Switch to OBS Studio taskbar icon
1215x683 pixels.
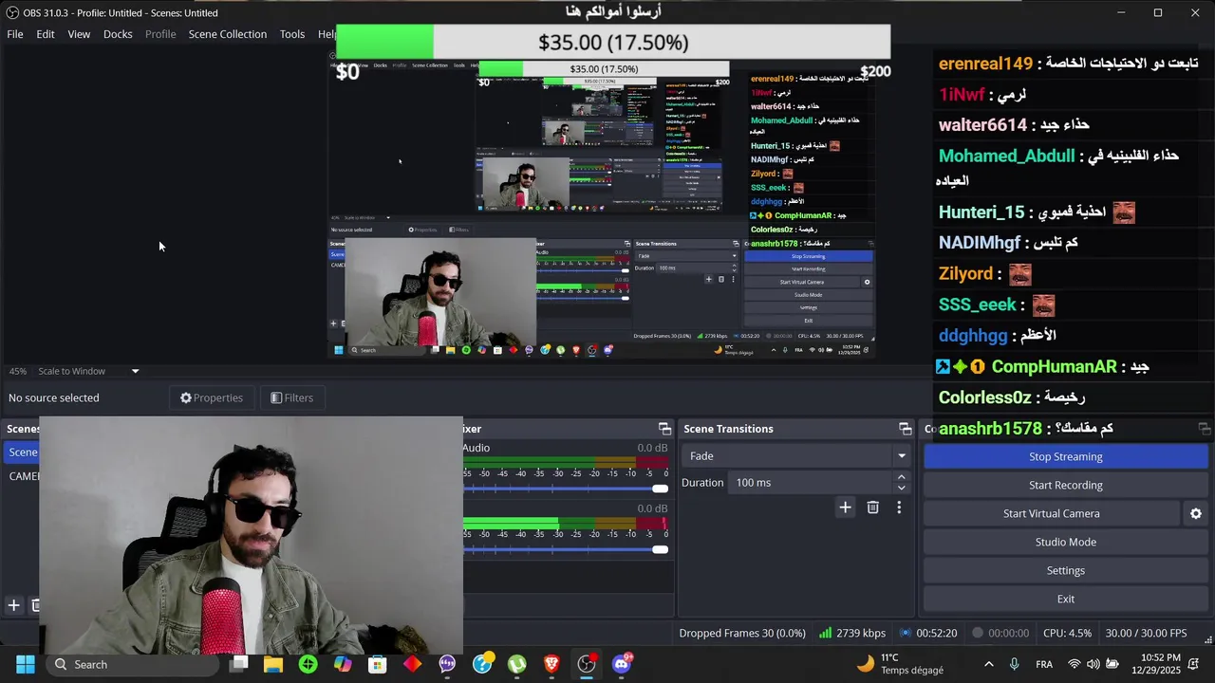[587, 663]
